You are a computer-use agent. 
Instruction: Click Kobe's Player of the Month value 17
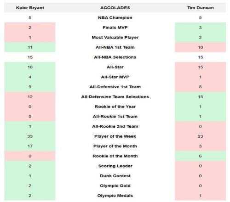pos(30,146)
